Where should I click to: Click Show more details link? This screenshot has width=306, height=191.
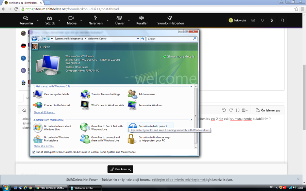179,56
